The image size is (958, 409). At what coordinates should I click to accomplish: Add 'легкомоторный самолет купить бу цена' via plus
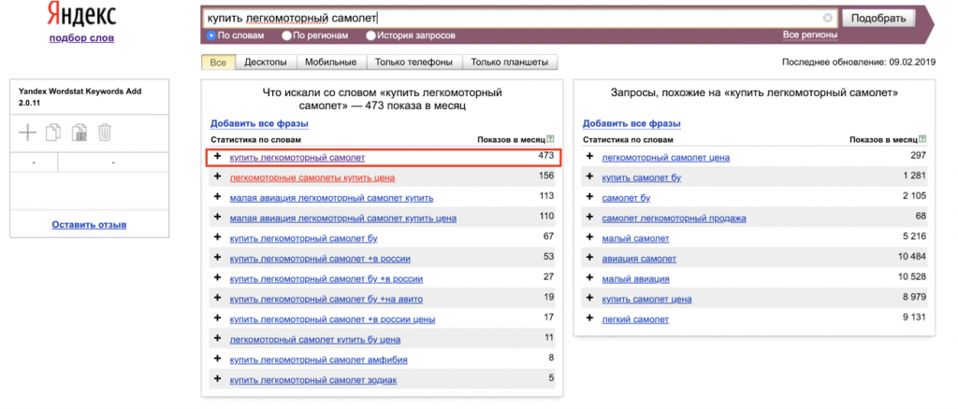point(217,338)
